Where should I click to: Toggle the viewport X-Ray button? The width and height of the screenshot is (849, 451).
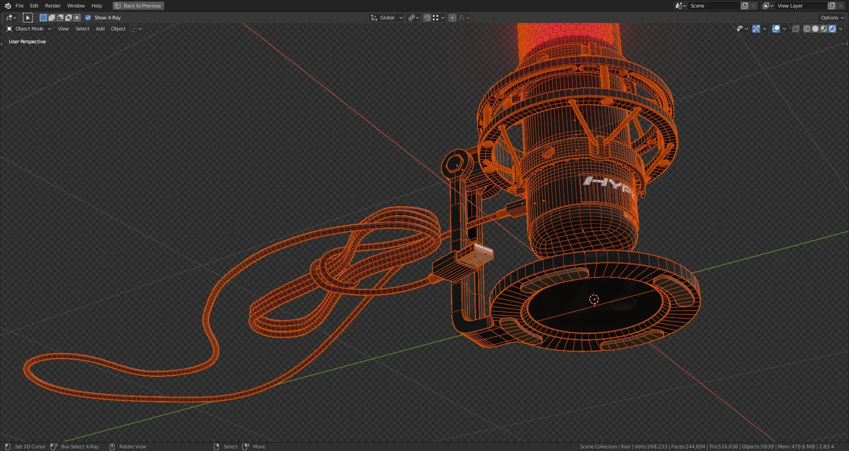coord(795,29)
